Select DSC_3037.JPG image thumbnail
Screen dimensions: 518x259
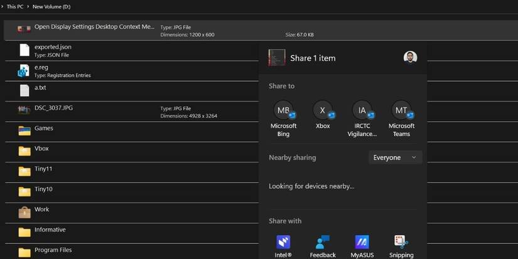pyautogui.click(x=24, y=109)
